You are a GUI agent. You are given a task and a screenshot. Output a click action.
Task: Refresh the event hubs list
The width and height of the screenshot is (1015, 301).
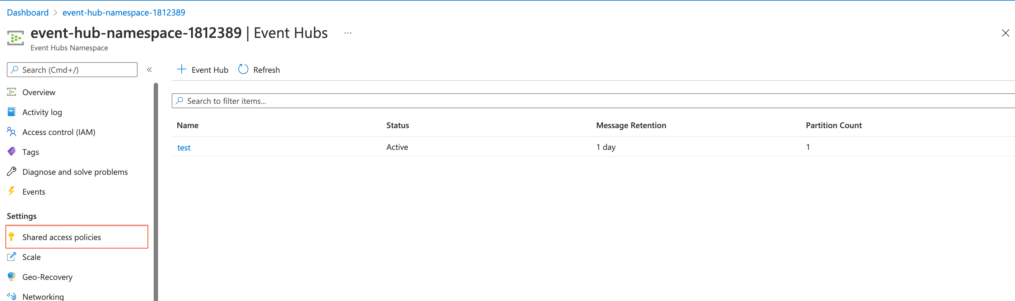pyautogui.click(x=259, y=70)
